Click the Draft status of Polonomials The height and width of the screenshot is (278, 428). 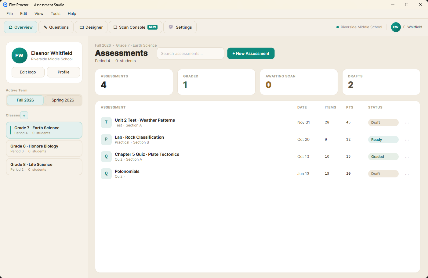383,174
